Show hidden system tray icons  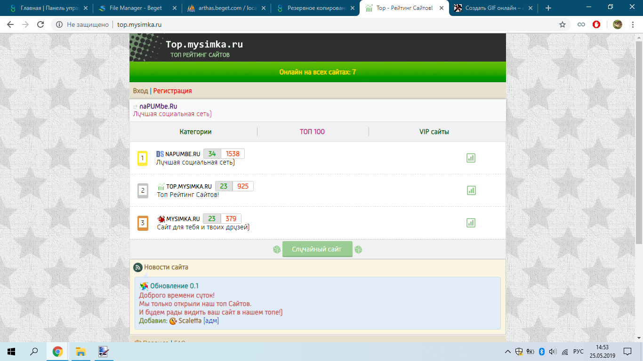(507, 352)
